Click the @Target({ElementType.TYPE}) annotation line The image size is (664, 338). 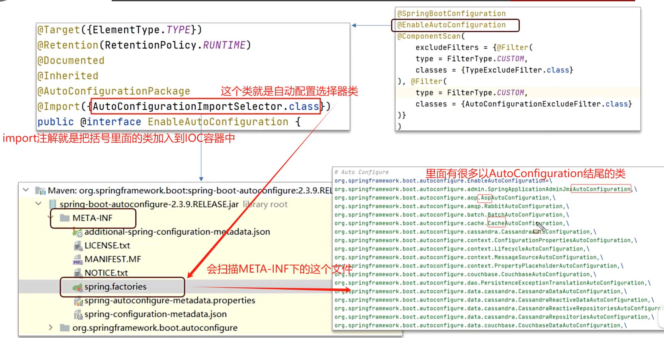click(x=119, y=30)
